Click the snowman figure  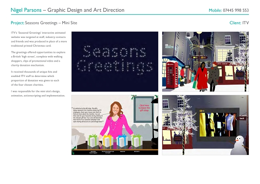239,145
